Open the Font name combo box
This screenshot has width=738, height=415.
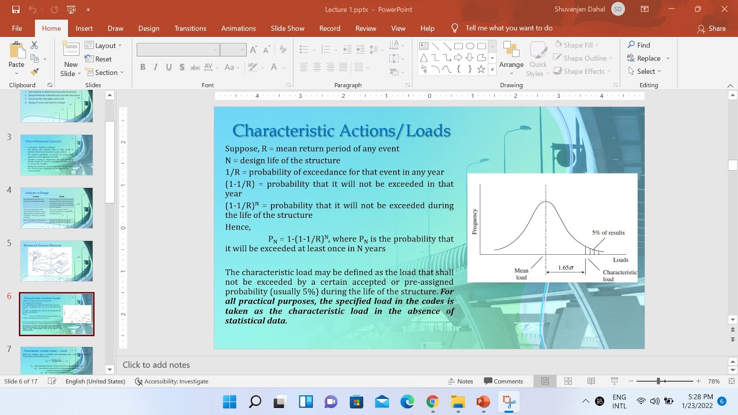[x=178, y=50]
